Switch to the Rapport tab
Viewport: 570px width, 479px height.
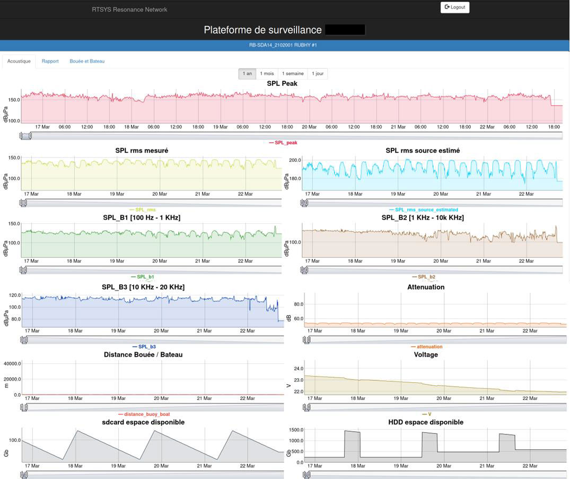pyautogui.click(x=50, y=61)
